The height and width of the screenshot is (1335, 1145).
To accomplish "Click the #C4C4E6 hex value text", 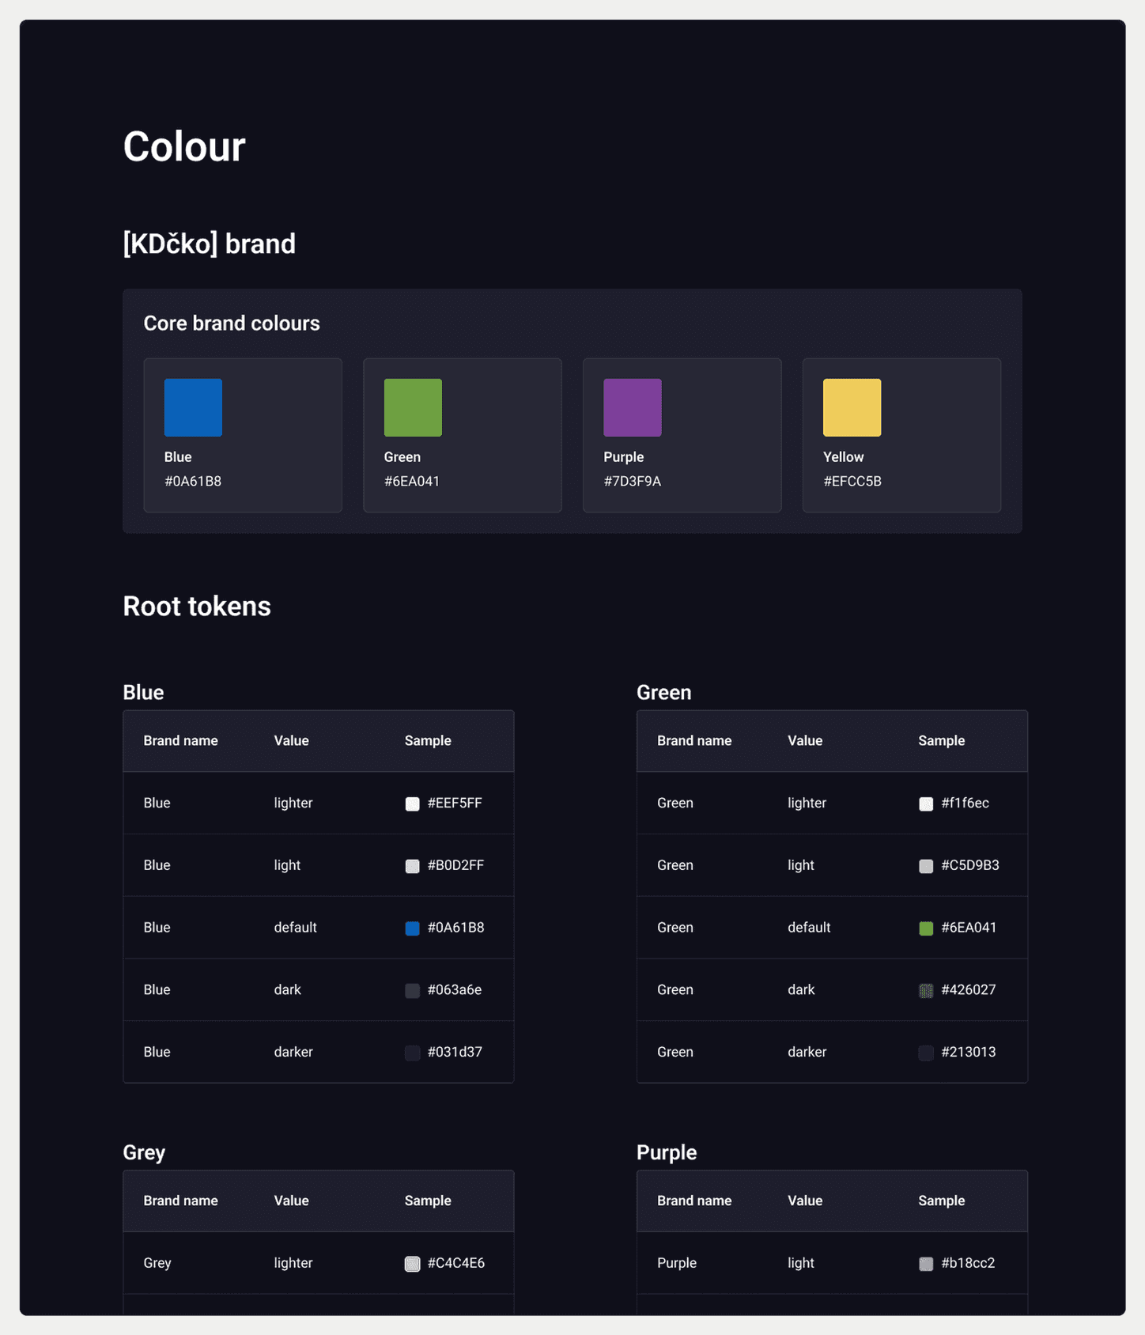I will click(456, 1263).
